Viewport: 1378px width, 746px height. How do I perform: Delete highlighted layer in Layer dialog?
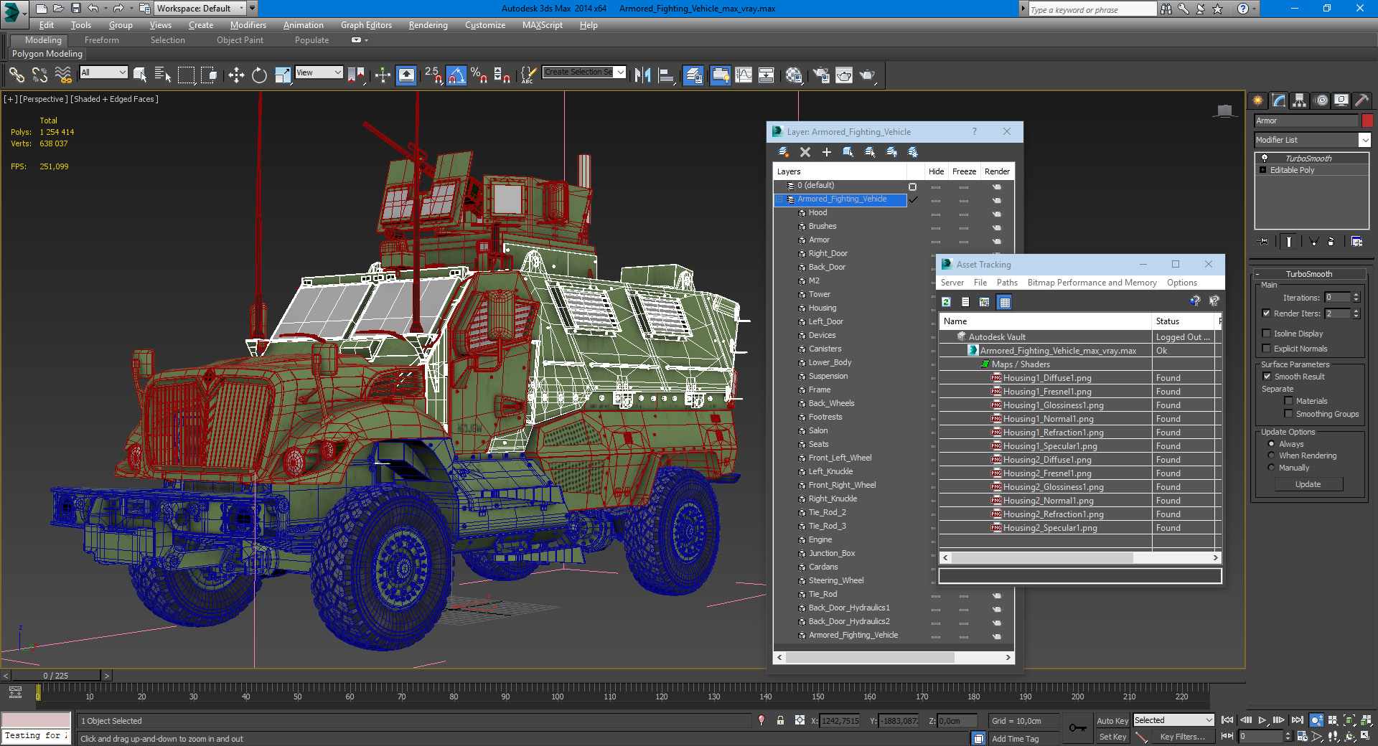click(x=805, y=152)
